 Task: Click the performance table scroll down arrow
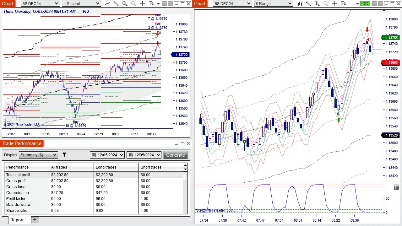[x=185, y=169]
